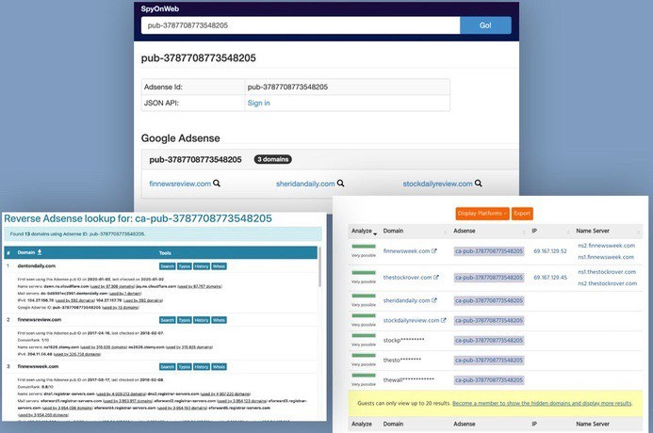Click the masked domain 'stockp*********'
This screenshot has width=653, height=433.
[403, 340]
